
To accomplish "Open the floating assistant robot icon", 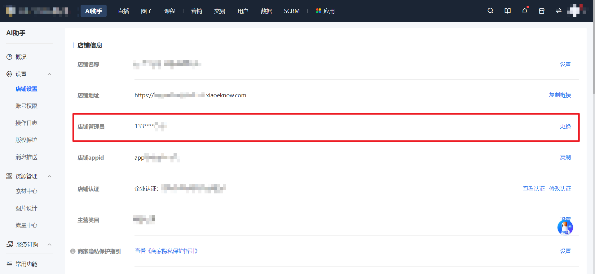I will tap(565, 228).
